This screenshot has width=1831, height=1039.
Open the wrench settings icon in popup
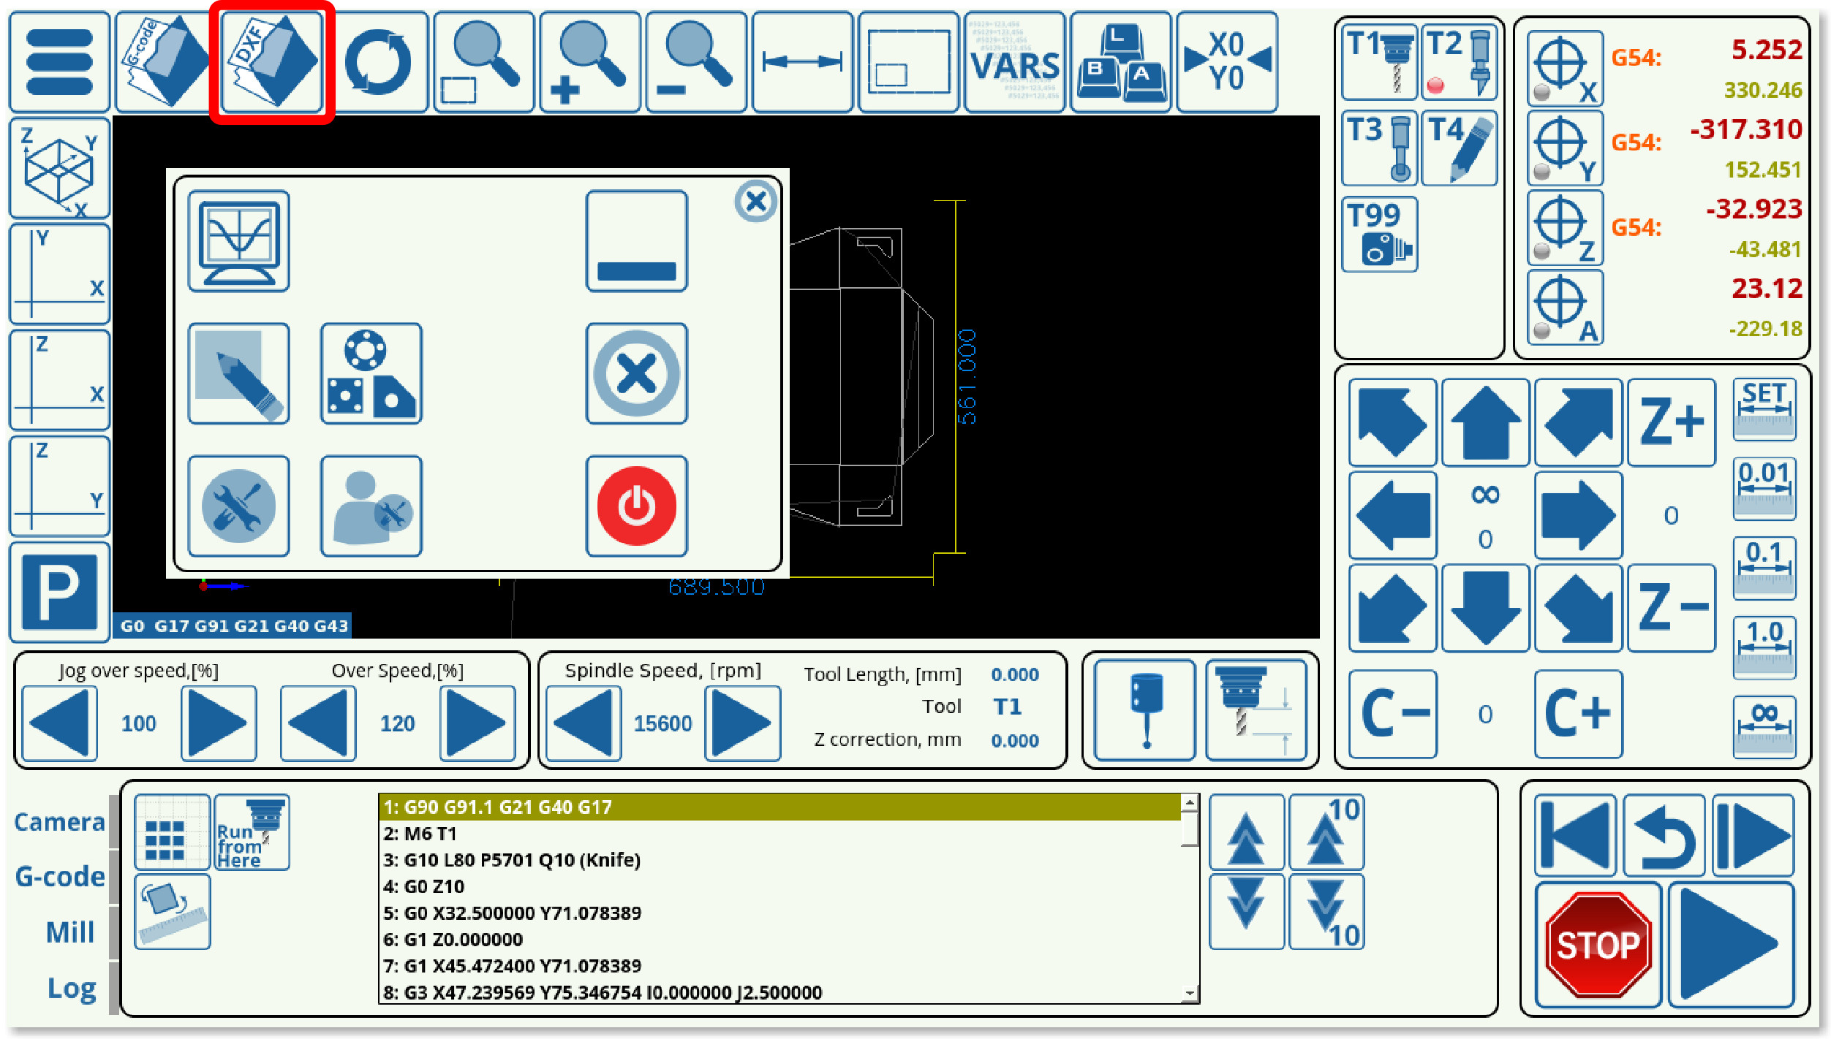(x=238, y=506)
